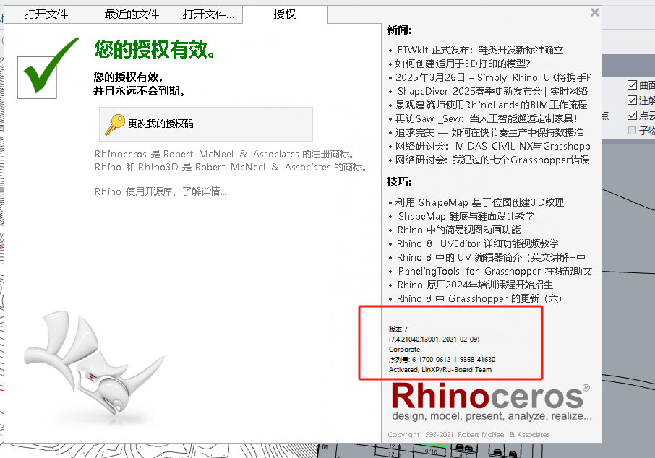Click the Rhino 和 Rhino3D 商标 line
The image size is (655, 458).
(231, 167)
